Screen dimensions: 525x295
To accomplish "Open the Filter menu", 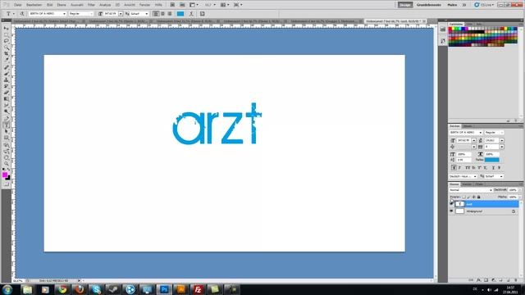I will coord(91,5).
